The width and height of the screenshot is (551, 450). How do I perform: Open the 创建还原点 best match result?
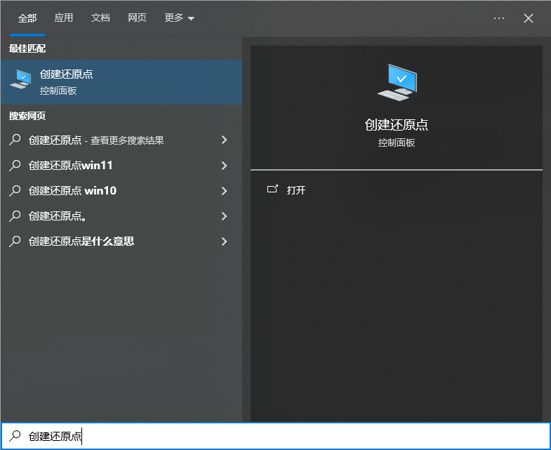click(x=121, y=82)
